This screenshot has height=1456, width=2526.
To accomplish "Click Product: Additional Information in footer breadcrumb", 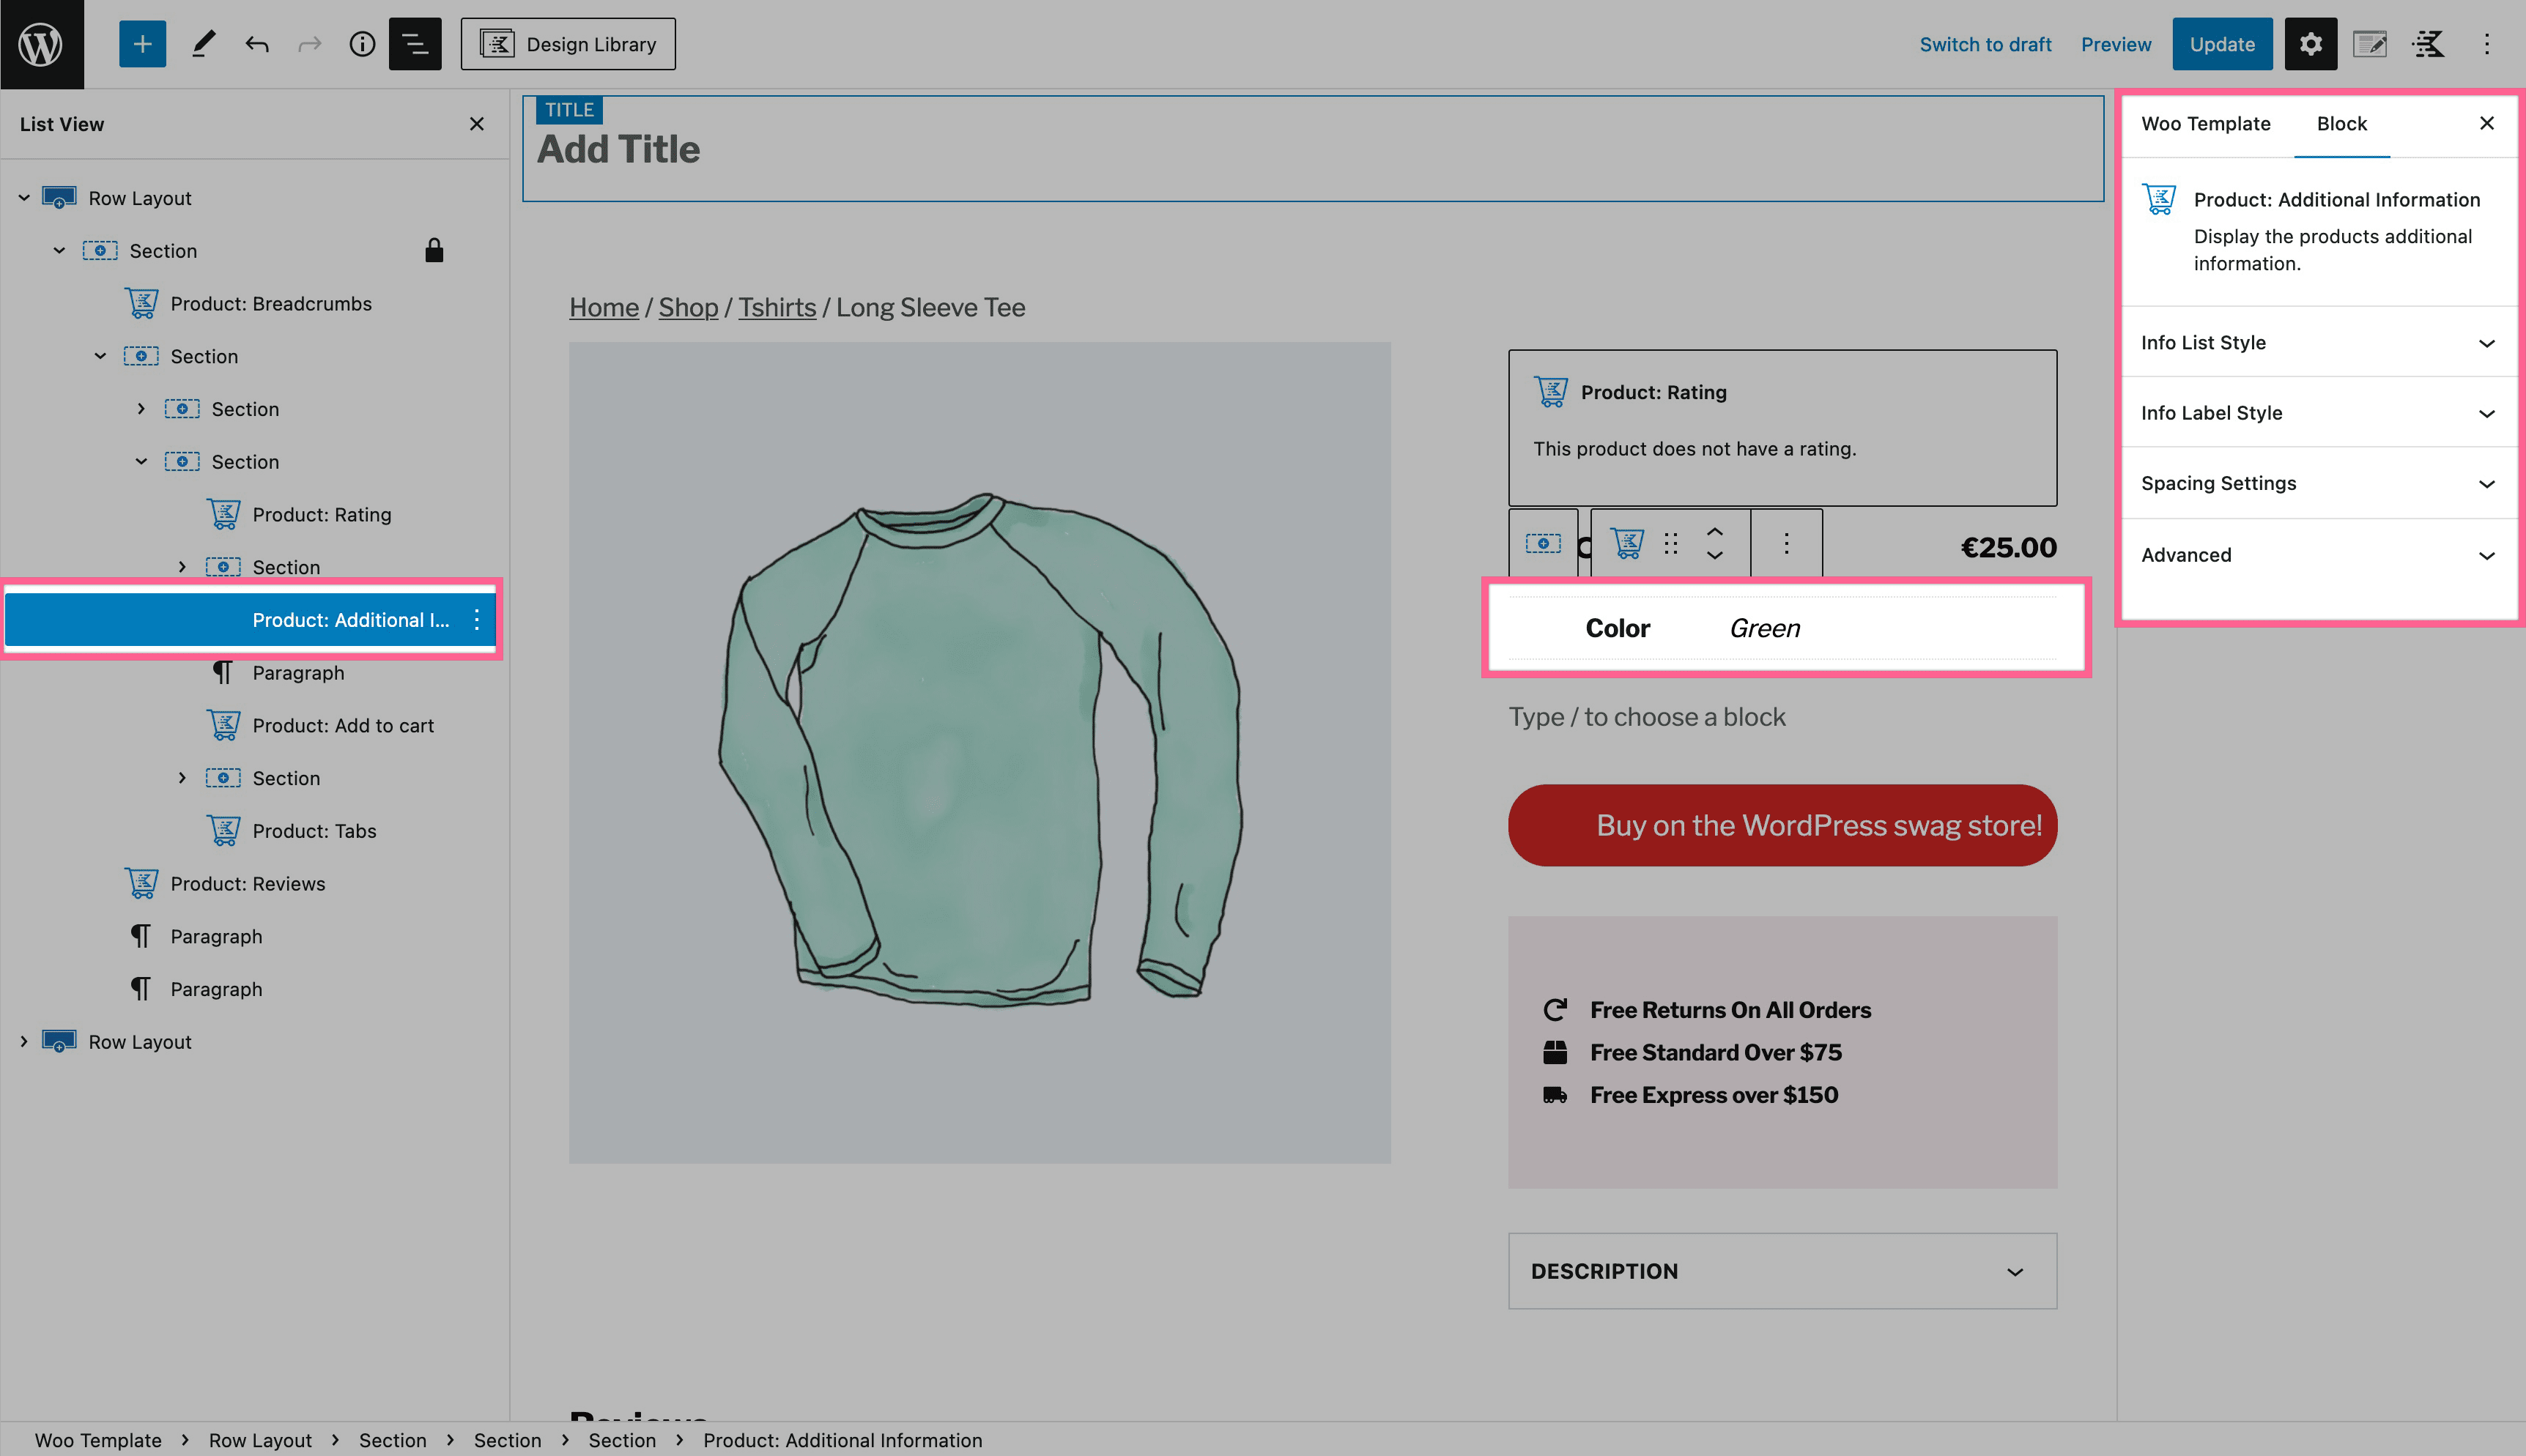I will coord(843,1440).
